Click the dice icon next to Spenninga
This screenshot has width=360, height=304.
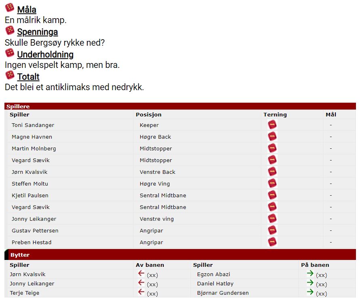pos(9,30)
